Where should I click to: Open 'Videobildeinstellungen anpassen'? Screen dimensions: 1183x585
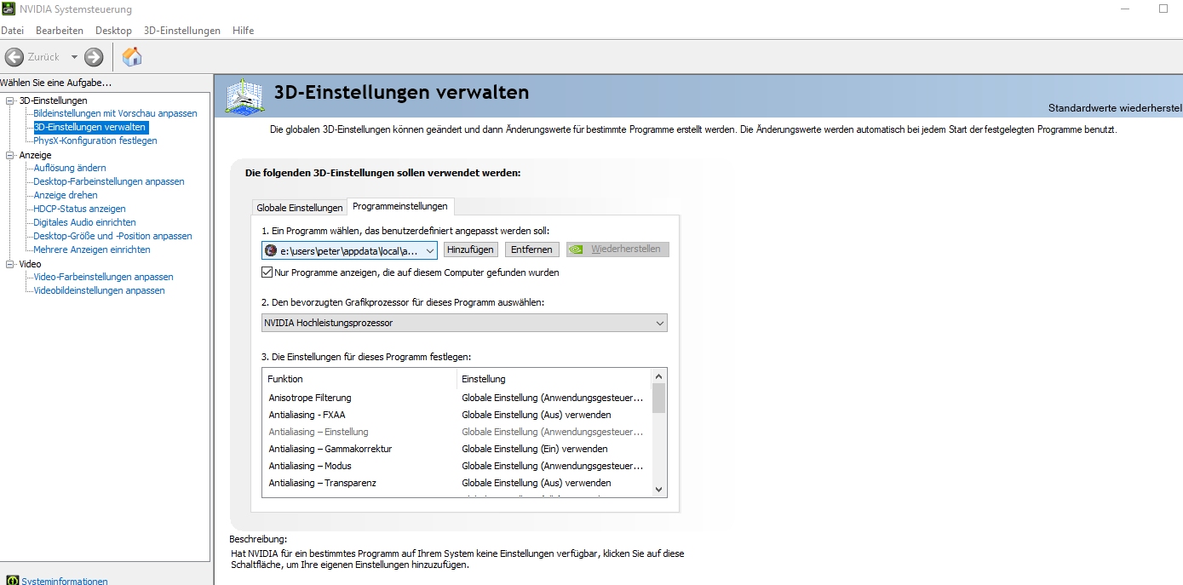pyautogui.click(x=99, y=290)
